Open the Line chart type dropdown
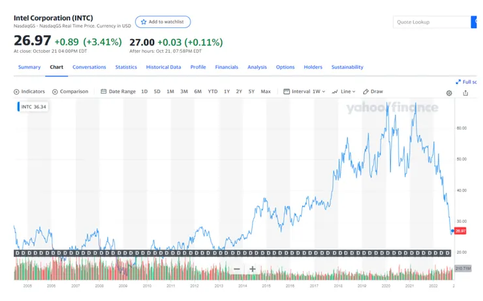The width and height of the screenshot is (483, 301). (x=344, y=92)
